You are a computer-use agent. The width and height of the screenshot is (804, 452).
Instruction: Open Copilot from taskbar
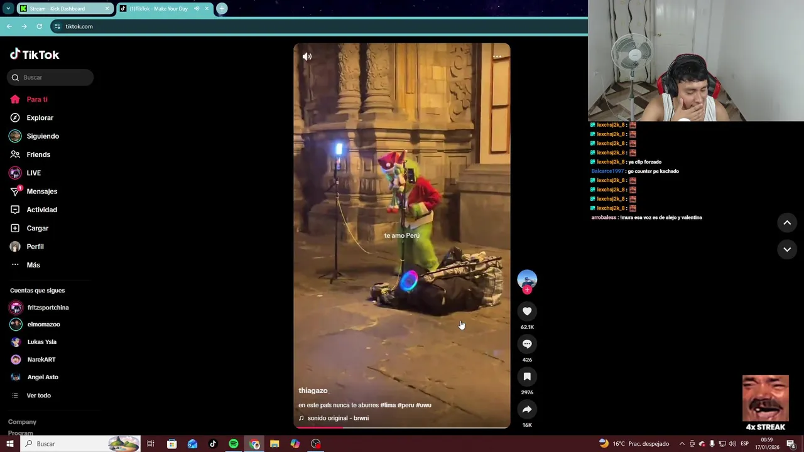pyautogui.click(x=295, y=444)
